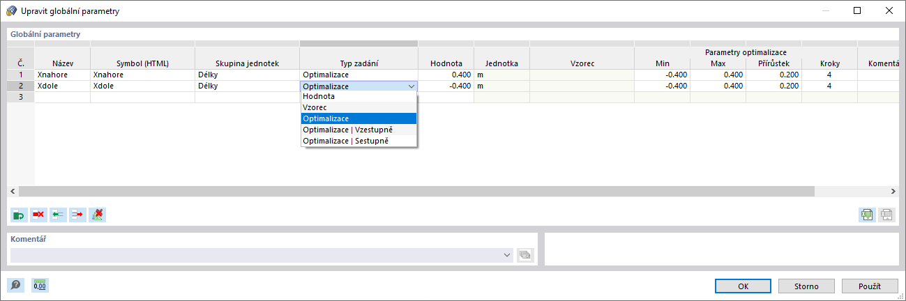Click the 'Typ zadání' column header
The image size is (906, 301).
coord(358,63)
